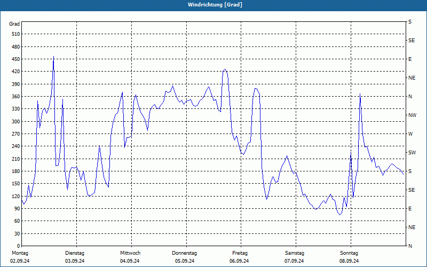Click the chart title "Windrichtung [Grad]"
This screenshot has width=427, height=267.
point(215,5)
